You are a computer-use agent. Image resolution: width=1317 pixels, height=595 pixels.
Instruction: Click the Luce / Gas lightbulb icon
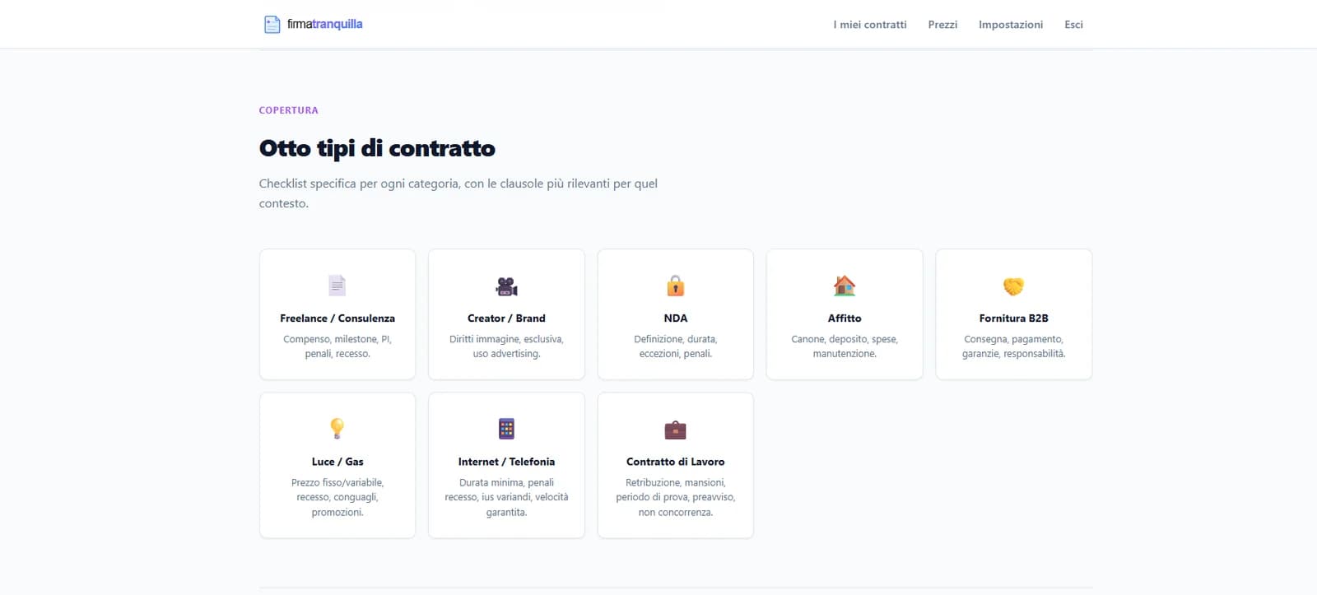337,428
